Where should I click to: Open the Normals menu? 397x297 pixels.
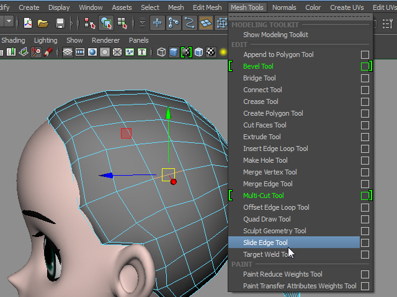(x=284, y=7)
